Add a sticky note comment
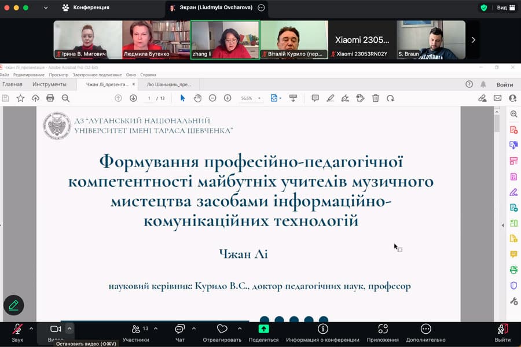The image size is (521, 347). tap(314, 98)
